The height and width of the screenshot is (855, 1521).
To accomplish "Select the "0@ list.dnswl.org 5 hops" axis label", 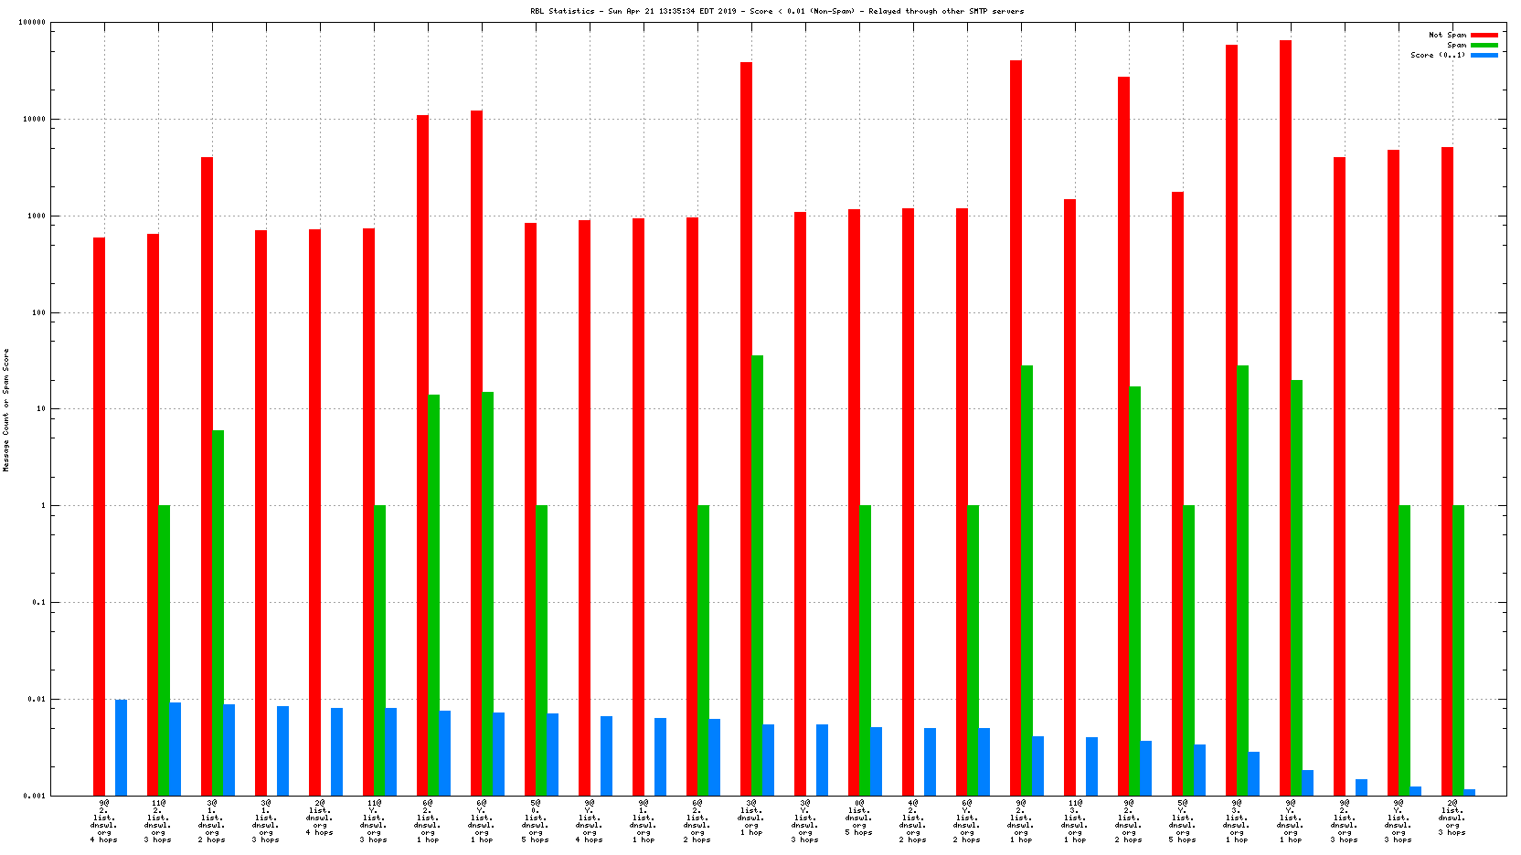I will 859,818.
